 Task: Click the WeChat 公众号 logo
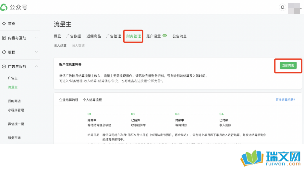click(x=14, y=7)
